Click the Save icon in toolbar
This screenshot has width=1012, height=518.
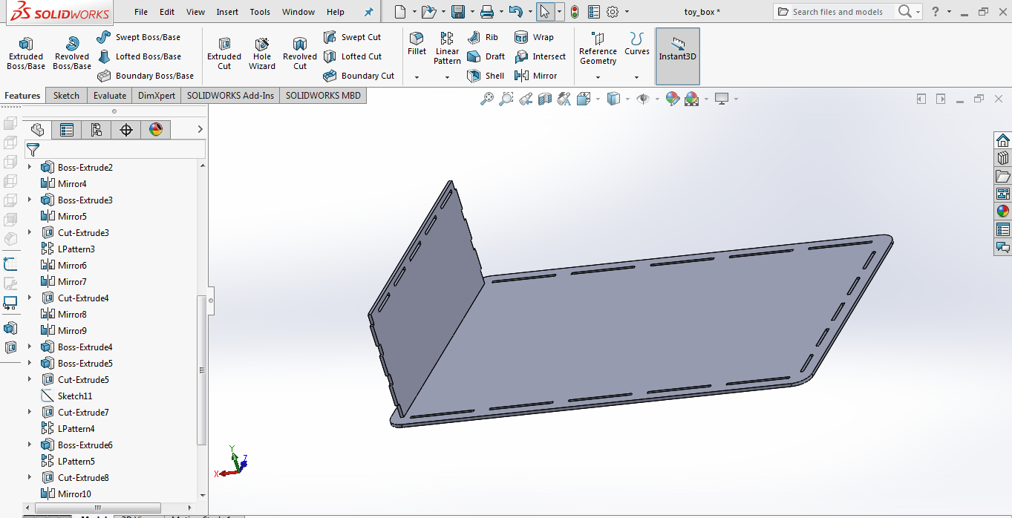(458, 12)
